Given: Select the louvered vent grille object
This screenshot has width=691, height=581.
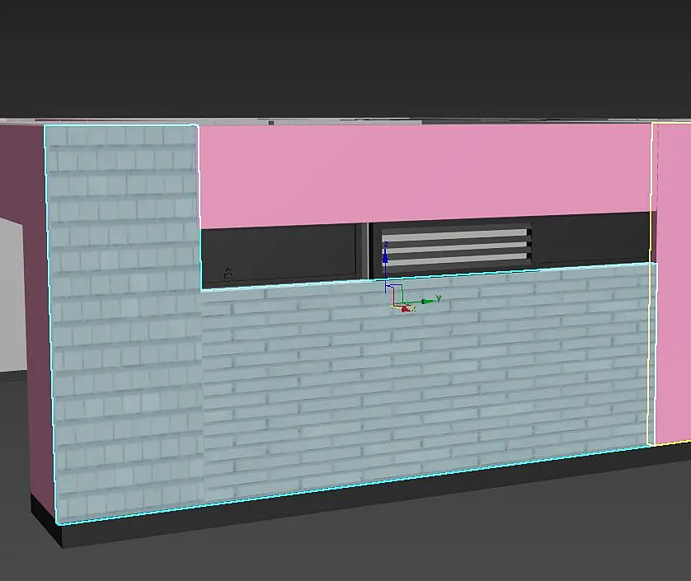Looking at the screenshot, I should (x=456, y=246).
